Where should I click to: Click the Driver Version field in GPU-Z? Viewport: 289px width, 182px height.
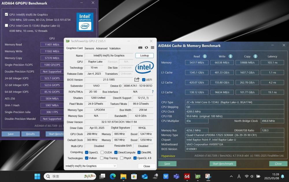[x=119, y=122]
